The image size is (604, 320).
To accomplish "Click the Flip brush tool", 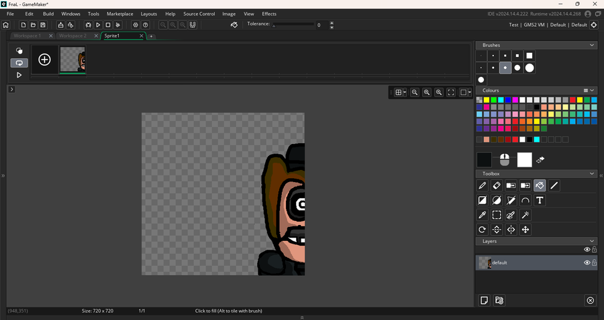I will point(497,230).
